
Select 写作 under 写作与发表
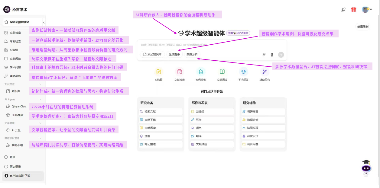212,120
